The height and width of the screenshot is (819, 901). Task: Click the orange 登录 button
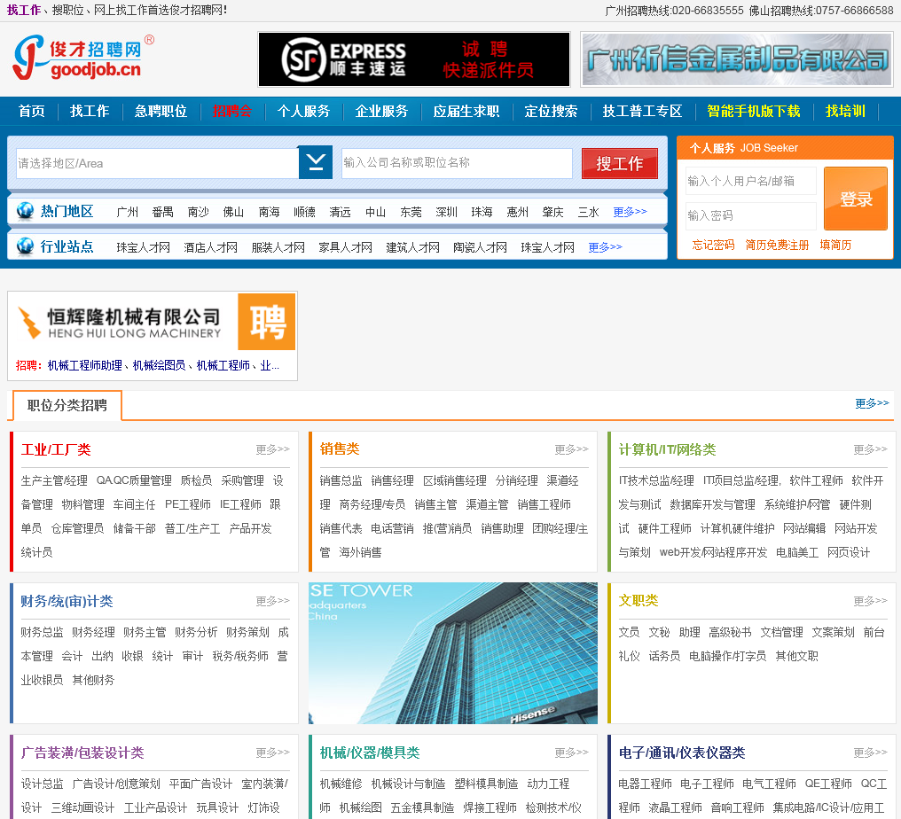[x=856, y=199]
